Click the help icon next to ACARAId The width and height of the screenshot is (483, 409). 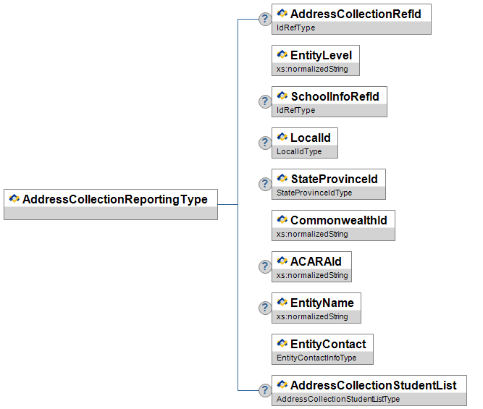[x=265, y=267]
